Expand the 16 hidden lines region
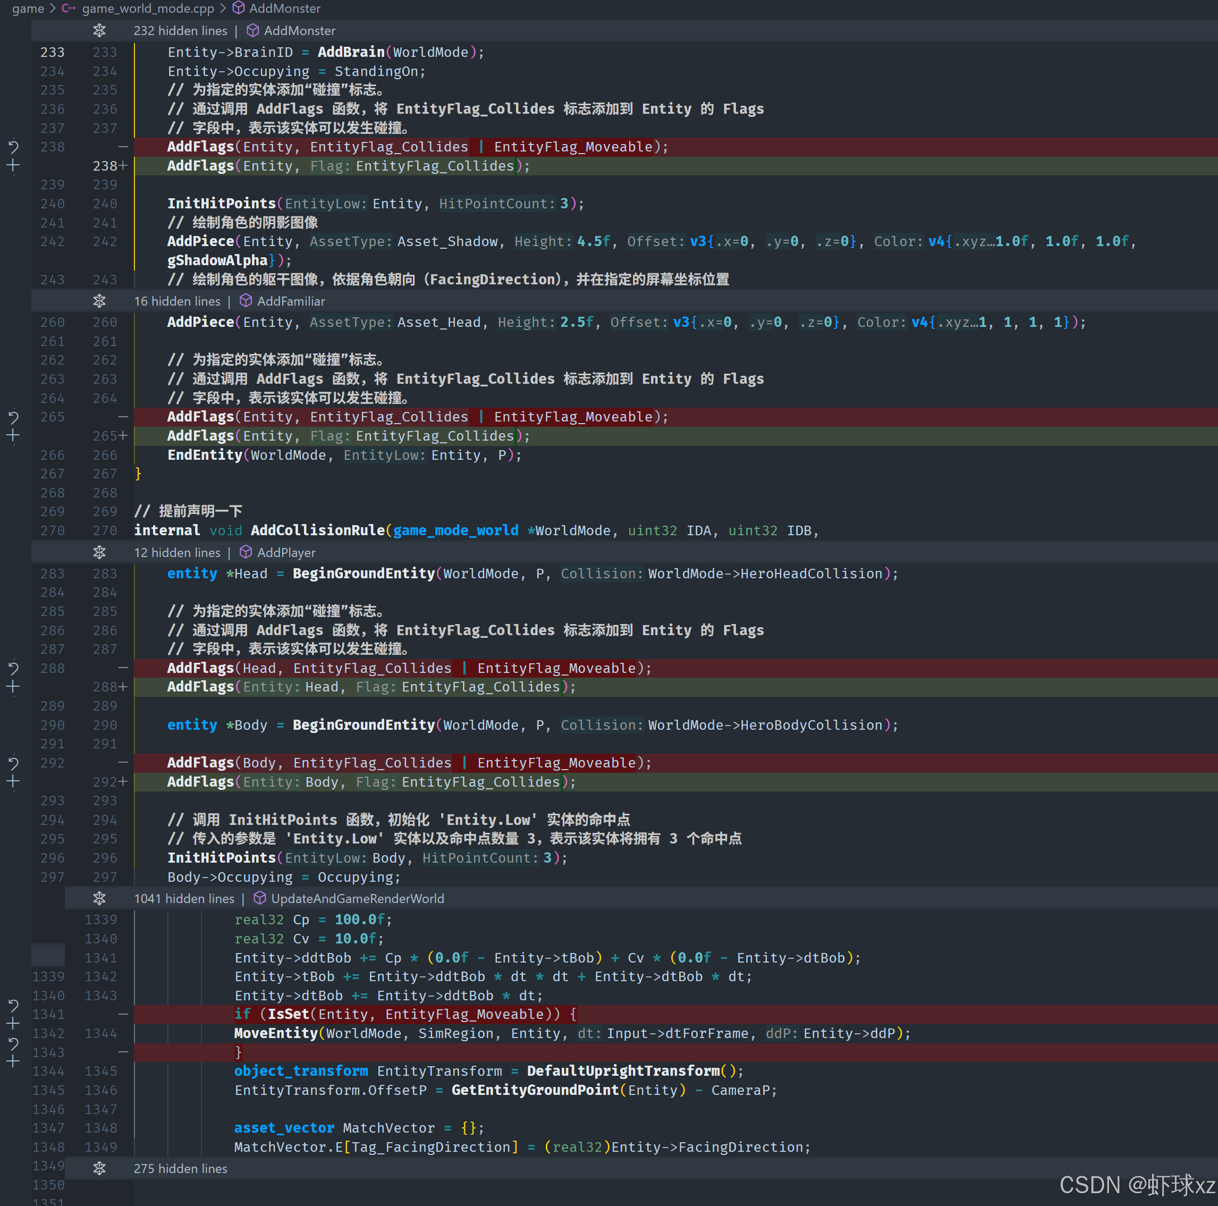This screenshot has height=1206, width=1218. (99, 301)
